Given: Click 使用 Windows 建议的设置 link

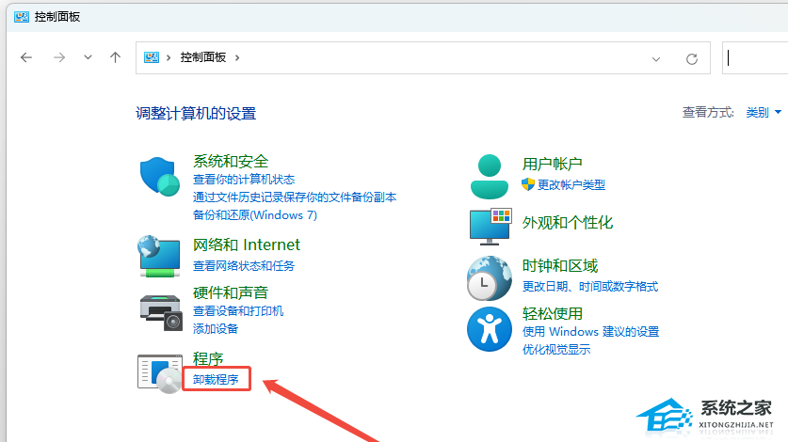Looking at the screenshot, I should (590, 331).
